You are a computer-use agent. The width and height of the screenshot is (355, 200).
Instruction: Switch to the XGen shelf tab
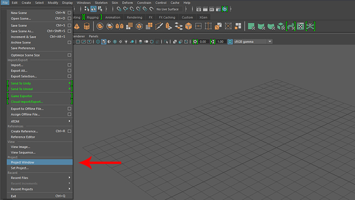click(203, 17)
